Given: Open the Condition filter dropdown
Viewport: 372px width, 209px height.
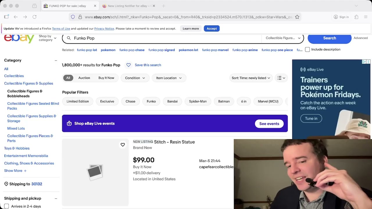Looking at the screenshot, I should 135,78.
